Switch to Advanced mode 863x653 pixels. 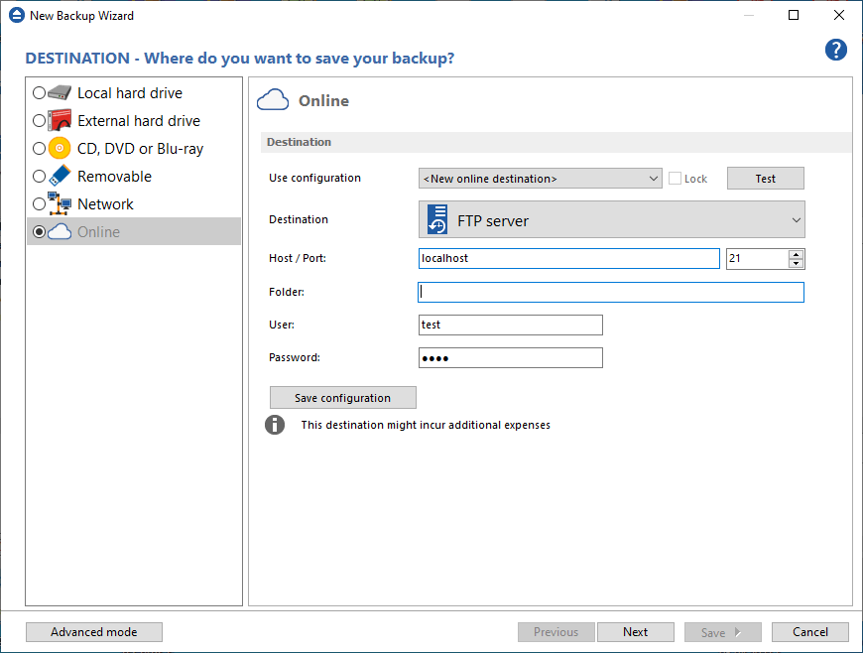[x=94, y=632]
